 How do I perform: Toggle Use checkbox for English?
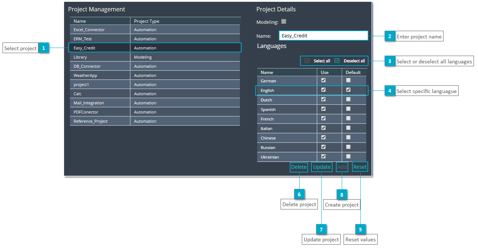323,90
